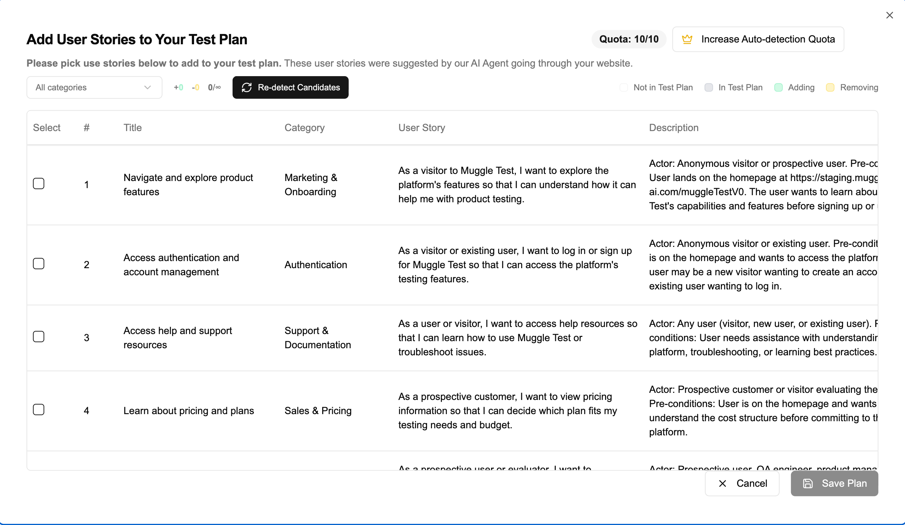Click the Title column header
This screenshot has height=525, width=905.
click(132, 128)
